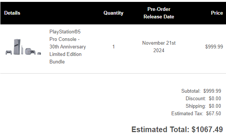Open the PlayStation 5 Pro Console product title
This screenshot has width=226, height=140.
[68, 47]
